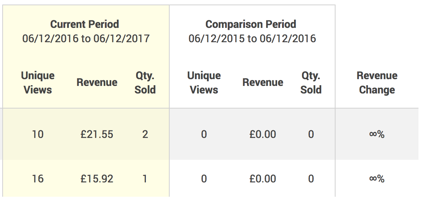
Task: Click first row's comparison £0.00 revenue
Action: click(263, 134)
